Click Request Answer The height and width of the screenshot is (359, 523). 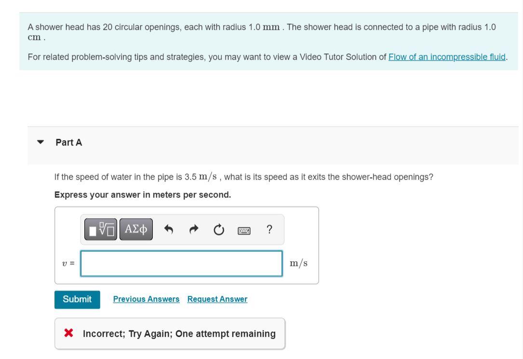point(216,299)
